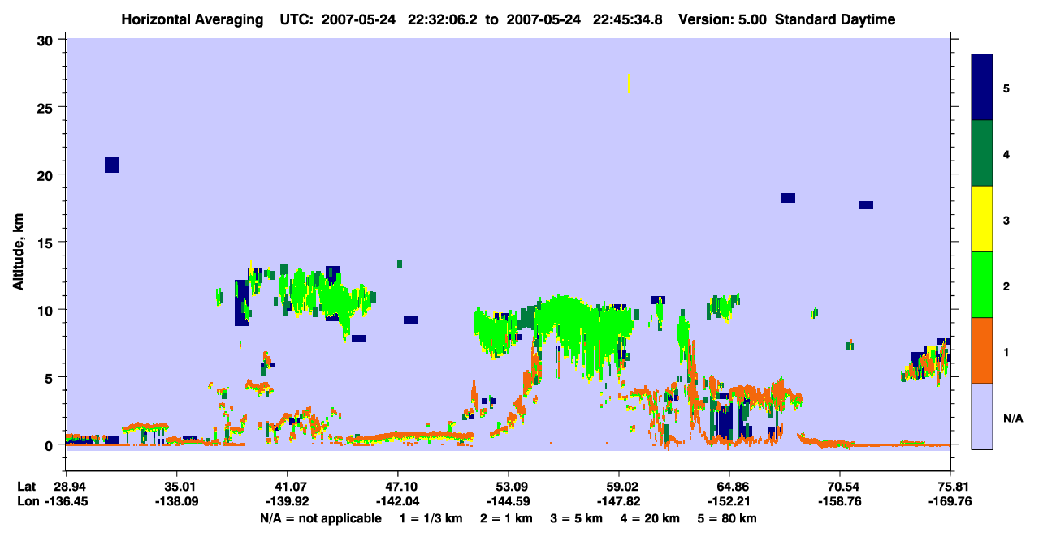The height and width of the screenshot is (541, 1056).
Task: Click the colorbar label 1
Action: 1006,351
